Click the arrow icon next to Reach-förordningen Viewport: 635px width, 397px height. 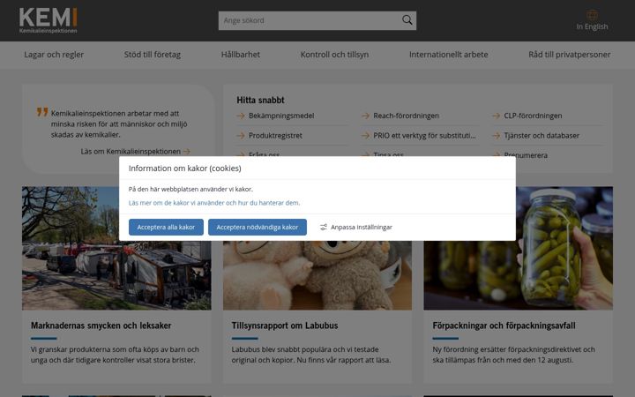coord(365,116)
